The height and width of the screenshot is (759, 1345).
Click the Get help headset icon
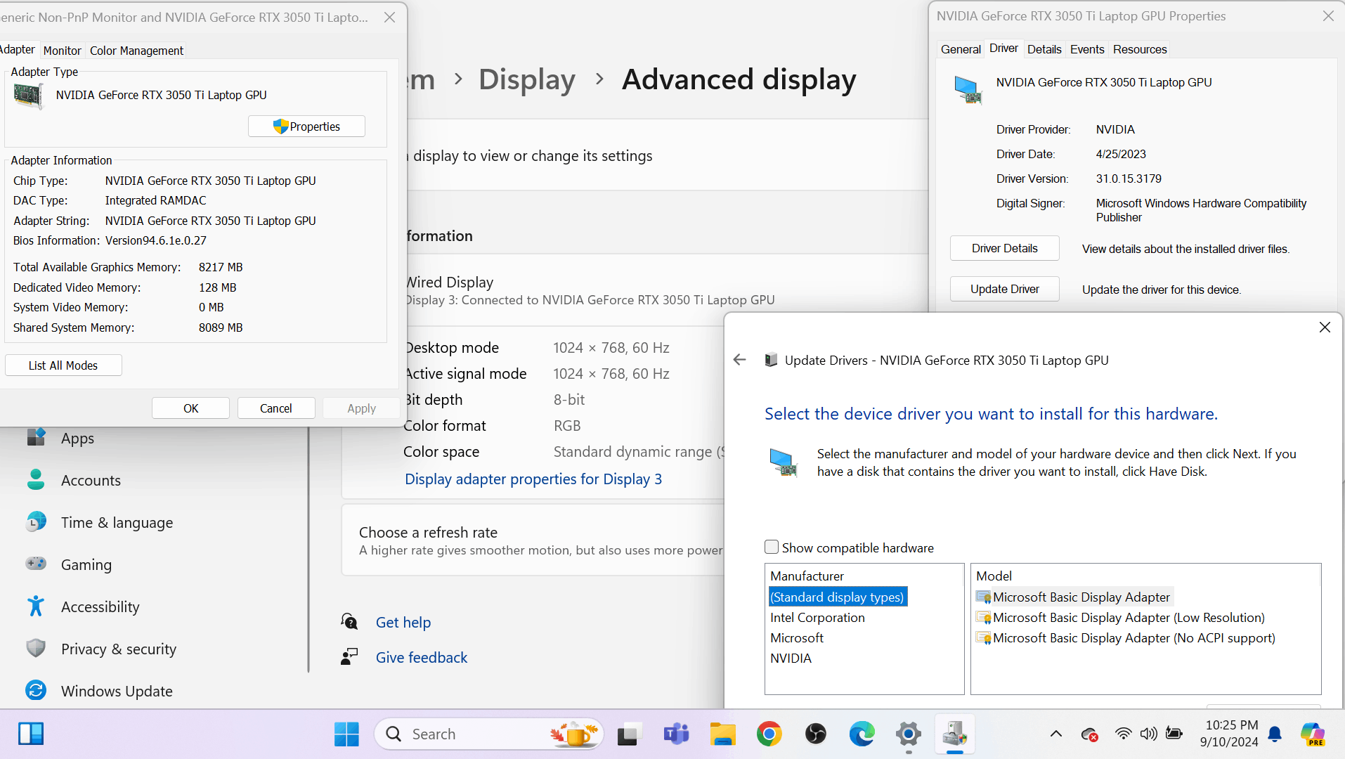349,622
